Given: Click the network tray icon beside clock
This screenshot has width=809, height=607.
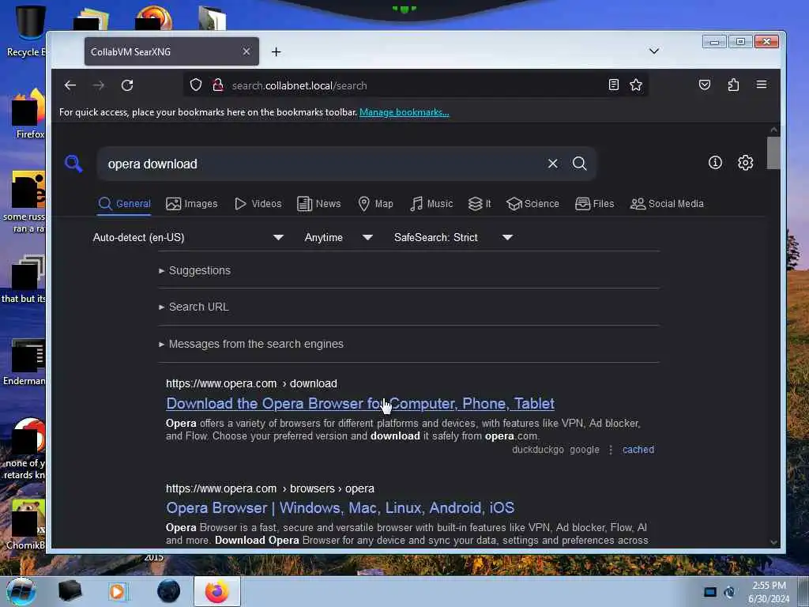Looking at the screenshot, I should [729, 592].
